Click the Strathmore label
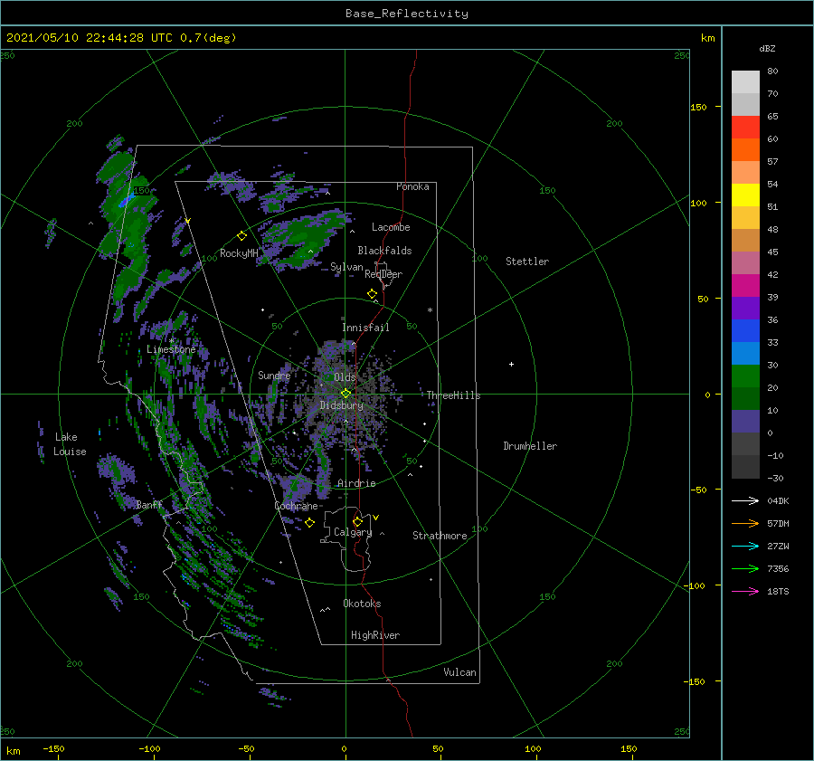This screenshot has width=814, height=761. click(x=440, y=536)
